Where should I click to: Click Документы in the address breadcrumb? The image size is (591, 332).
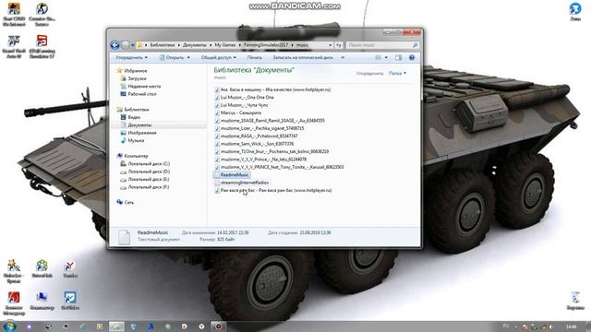point(195,45)
